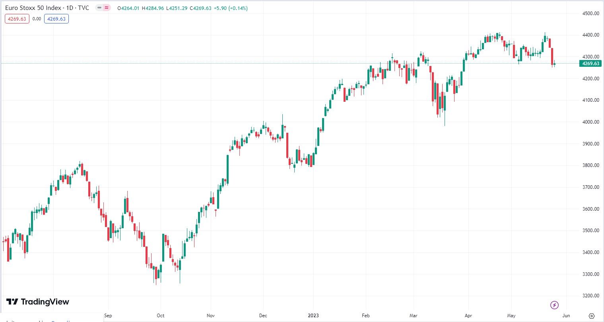Image resolution: width=604 pixels, height=322 pixels.
Task: Click the gray dash market status icon
Action: 99,8
